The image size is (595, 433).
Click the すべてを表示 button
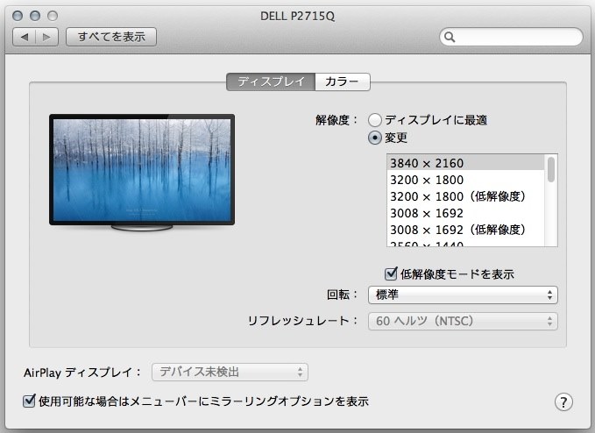click(x=111, y=37)
